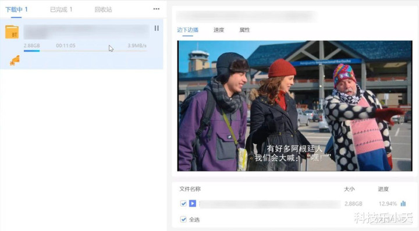
Task: Select the 下载中 tab
Action: [16, 10]
